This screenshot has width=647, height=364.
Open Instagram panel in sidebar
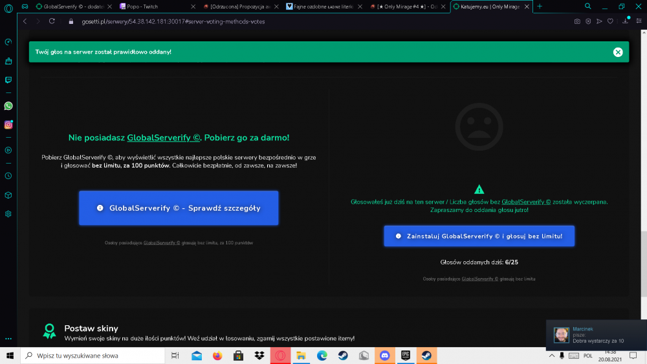(8, 125)
